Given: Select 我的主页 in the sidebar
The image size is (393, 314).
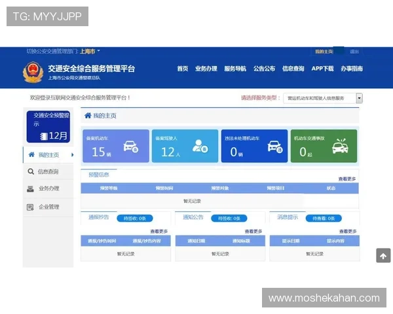Looking at the screenshot, I should pos(48,155).
